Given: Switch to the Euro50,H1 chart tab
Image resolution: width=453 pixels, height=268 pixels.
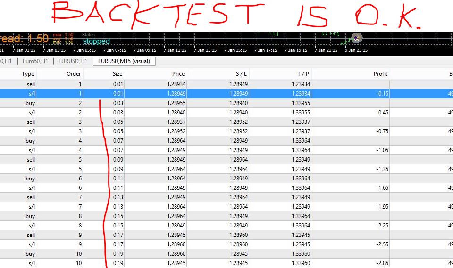Looking at the screenshot, I should (35, 61).
